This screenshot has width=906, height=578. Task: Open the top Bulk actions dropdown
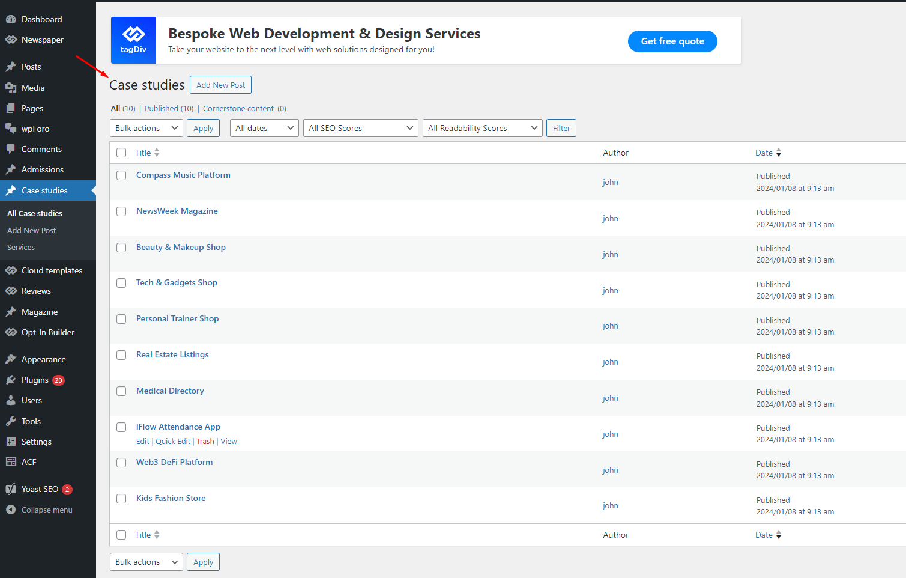click(x=146, y=128)
